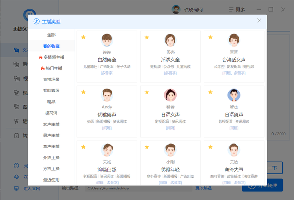The height and width of the screenshot is (200, 294).
Task: Click the 更改路径 link
Action: (x=204, y=188)
